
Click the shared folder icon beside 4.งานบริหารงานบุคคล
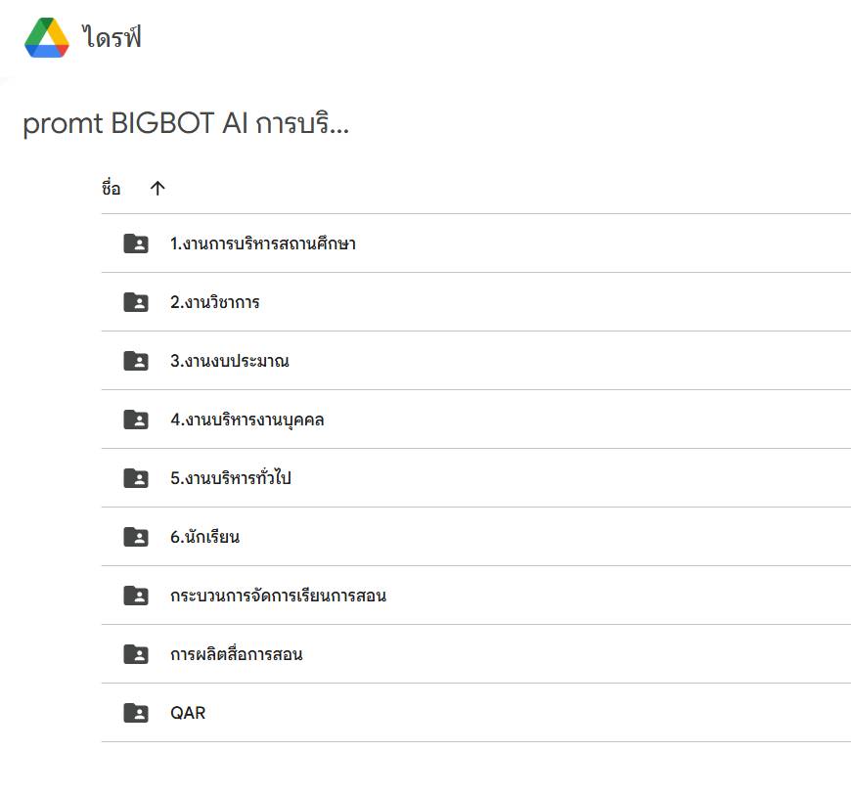click(x=136, y=420)
